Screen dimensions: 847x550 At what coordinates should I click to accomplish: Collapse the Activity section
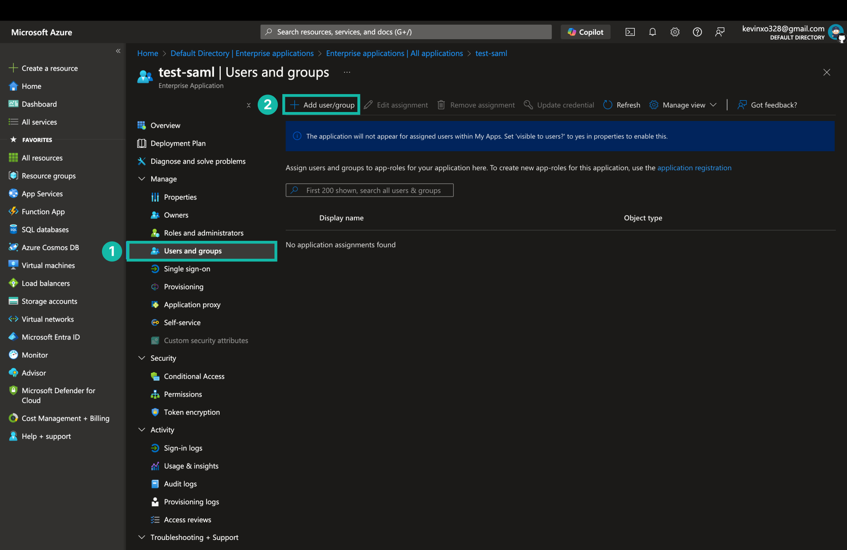coord(142,430)
